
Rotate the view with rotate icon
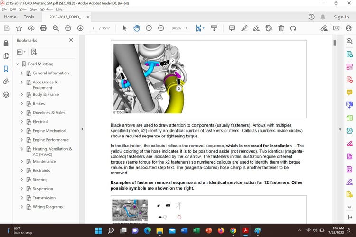click(x=293, y=28)
